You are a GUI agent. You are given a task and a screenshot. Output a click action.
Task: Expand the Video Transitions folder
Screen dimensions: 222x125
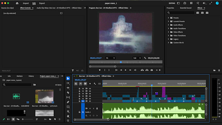[x=168, y=36]
